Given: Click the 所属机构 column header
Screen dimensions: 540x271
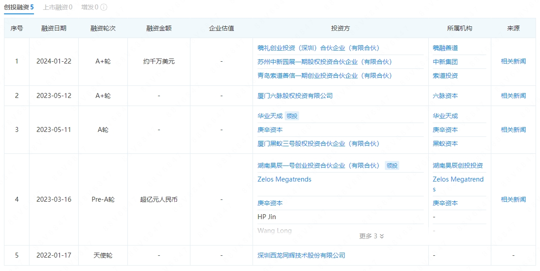Looking at the screenshot, I should pos(460,28).
